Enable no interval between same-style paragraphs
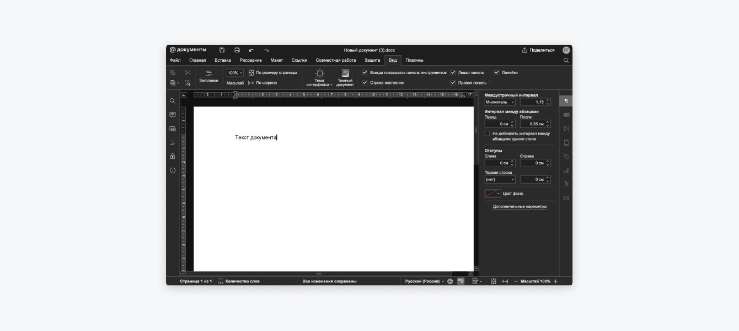 [487, 134]
